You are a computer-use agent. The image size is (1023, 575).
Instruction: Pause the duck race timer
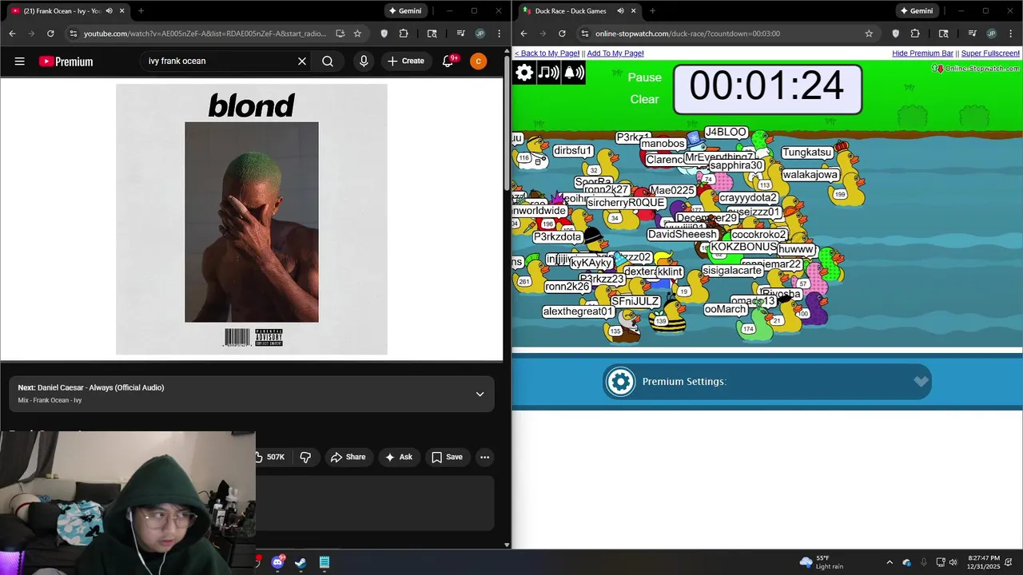645,77
